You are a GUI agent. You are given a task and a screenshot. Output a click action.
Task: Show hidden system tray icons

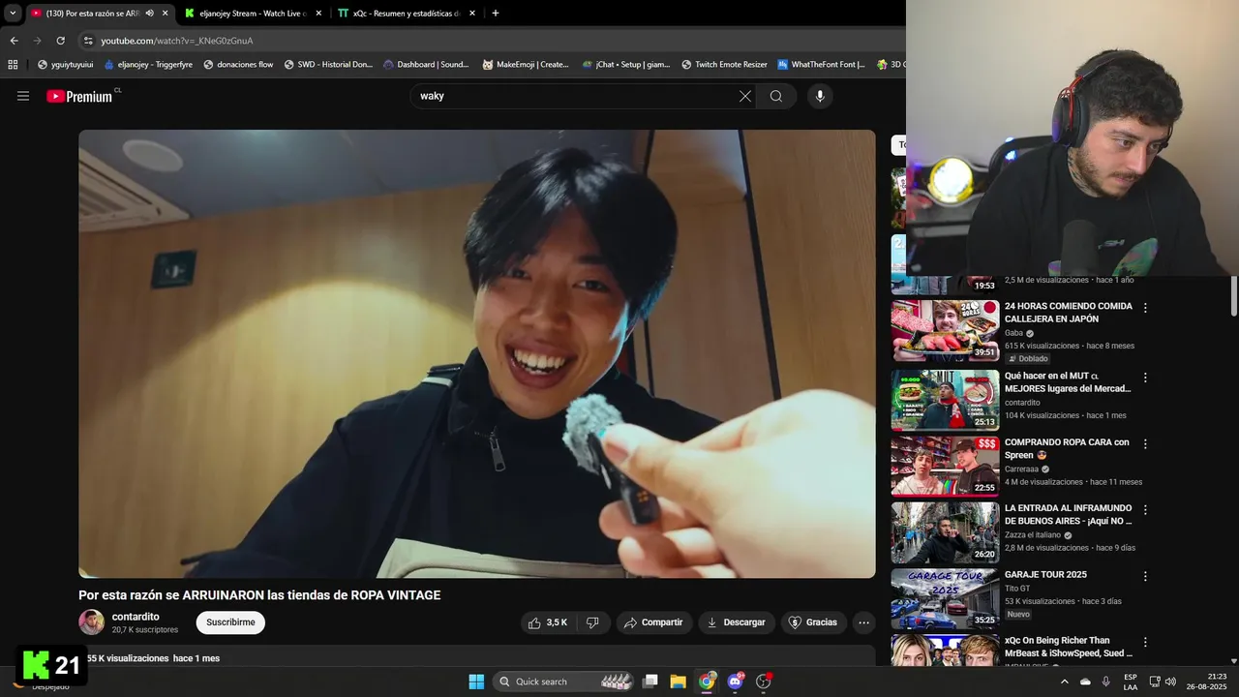1065,682
